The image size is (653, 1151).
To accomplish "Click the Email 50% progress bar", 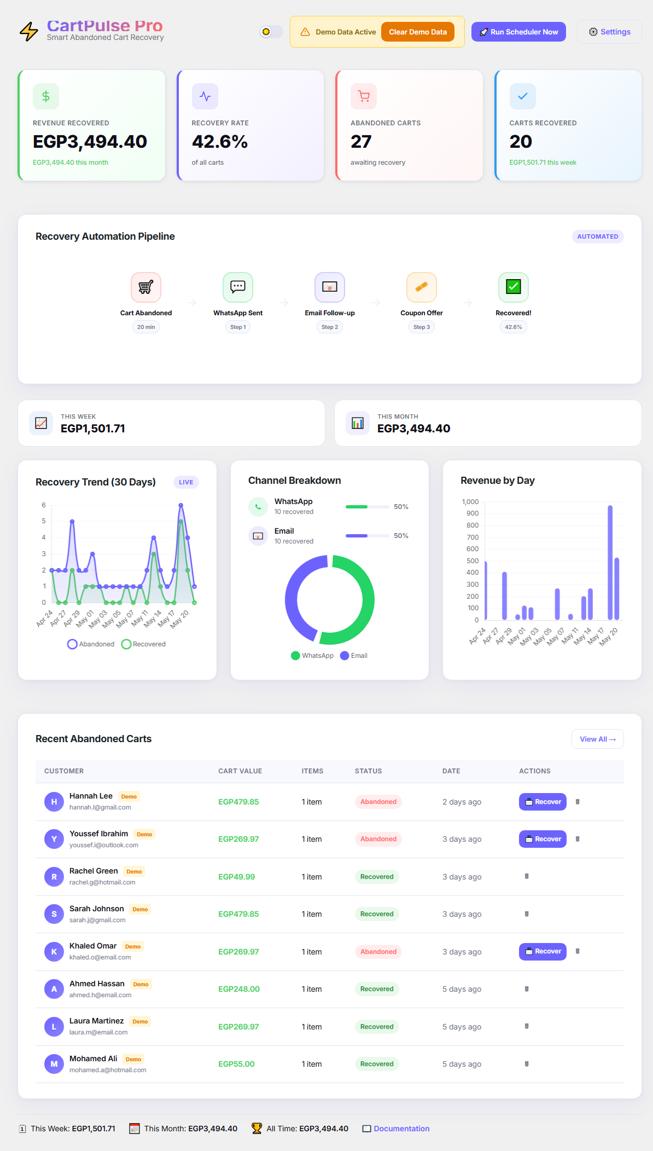I will (x=368, y=536).
